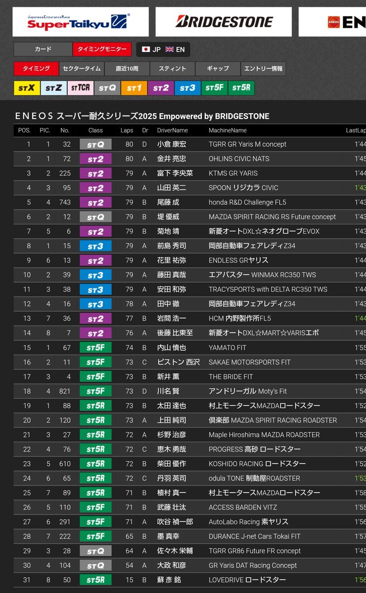
Task: Select DURANCE J-net Cars Tokai FIT
Action: [x=255, y=536]
